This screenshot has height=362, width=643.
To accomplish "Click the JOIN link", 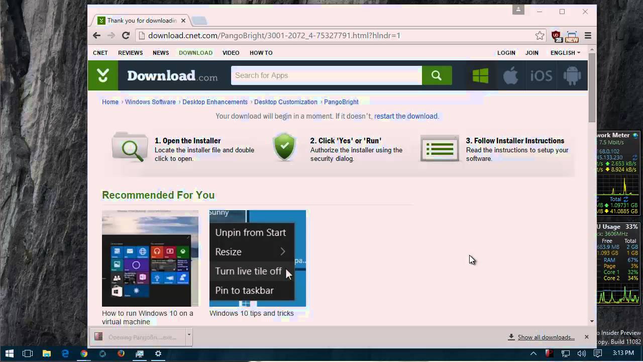I will click(532, 53).
